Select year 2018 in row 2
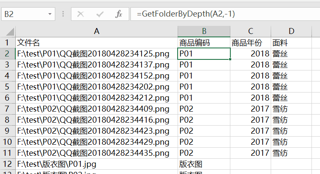 pyautogui.click(x=251, y=54)
